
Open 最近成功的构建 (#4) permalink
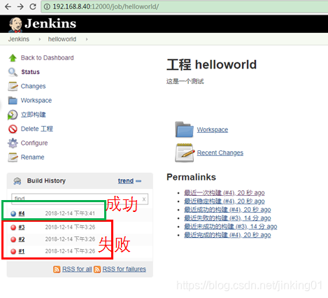coord(227,210)
